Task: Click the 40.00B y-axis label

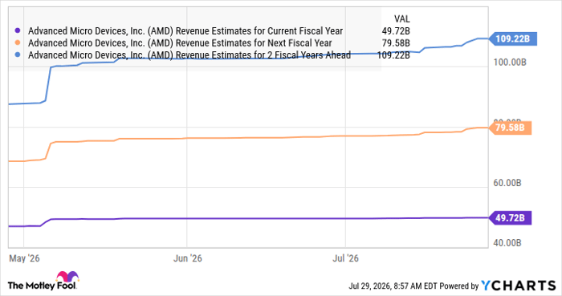Action: click(x=507, y=243)
